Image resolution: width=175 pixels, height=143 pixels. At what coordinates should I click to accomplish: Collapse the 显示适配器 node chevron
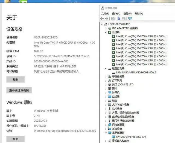106,133
